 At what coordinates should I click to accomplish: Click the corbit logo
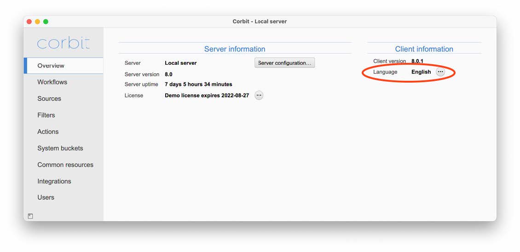[64, 43]
